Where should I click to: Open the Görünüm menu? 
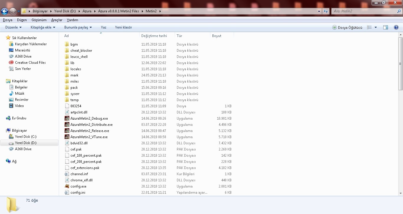click(39, 20)
